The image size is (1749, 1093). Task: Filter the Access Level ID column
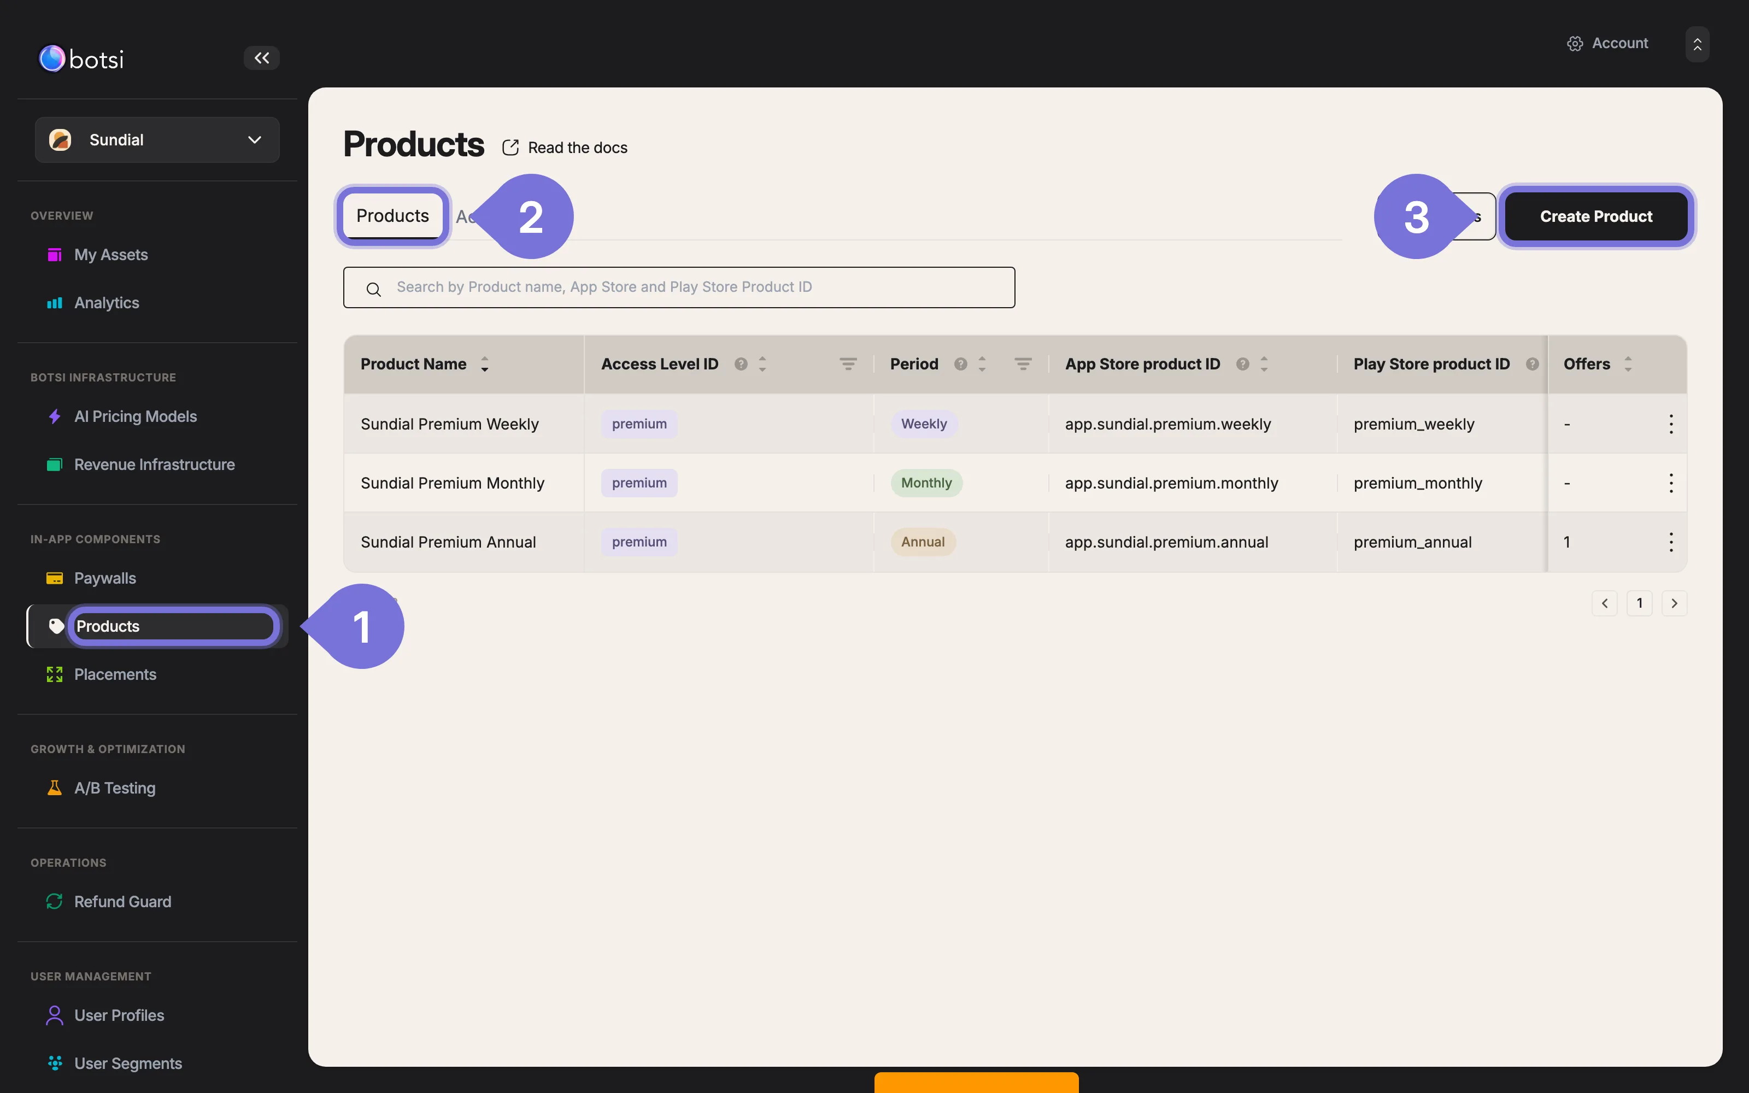tap(848, 363)
